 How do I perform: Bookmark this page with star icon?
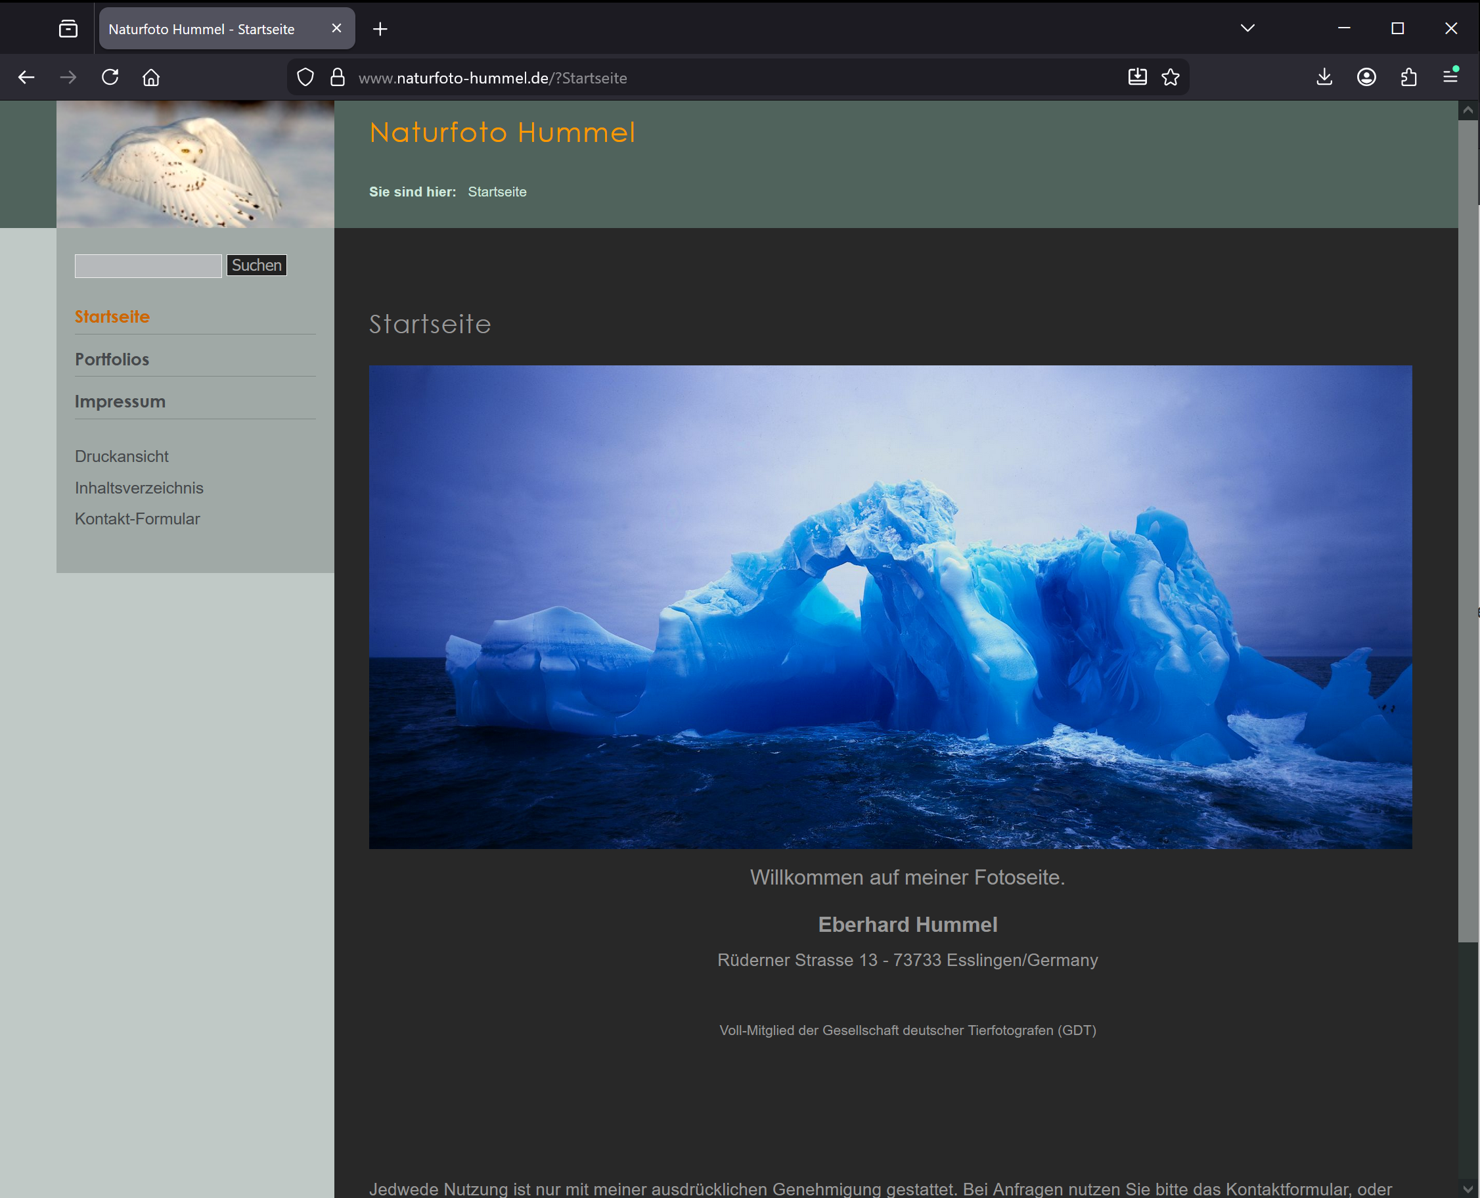pos(1171,78)
